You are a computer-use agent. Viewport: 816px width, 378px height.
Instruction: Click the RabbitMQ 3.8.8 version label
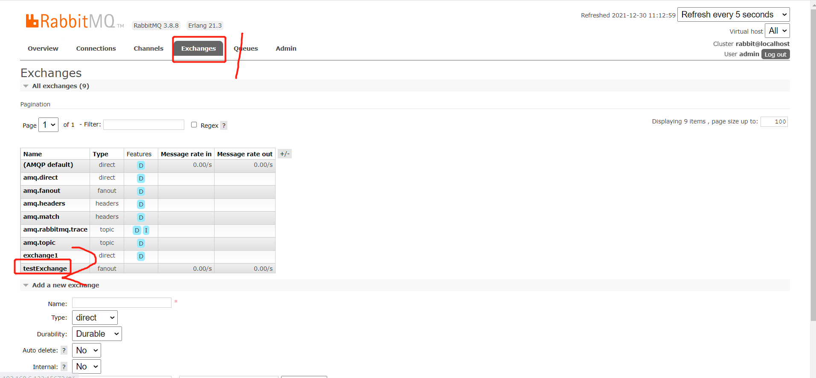point(156,26)
